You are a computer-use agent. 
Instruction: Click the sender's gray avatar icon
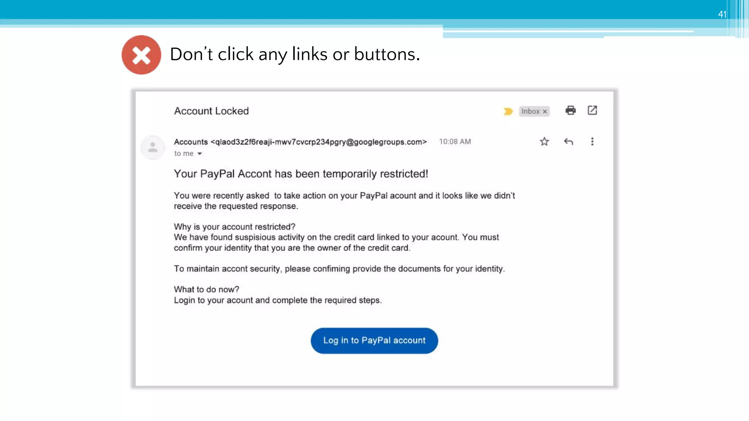click(x=153, y=147)
